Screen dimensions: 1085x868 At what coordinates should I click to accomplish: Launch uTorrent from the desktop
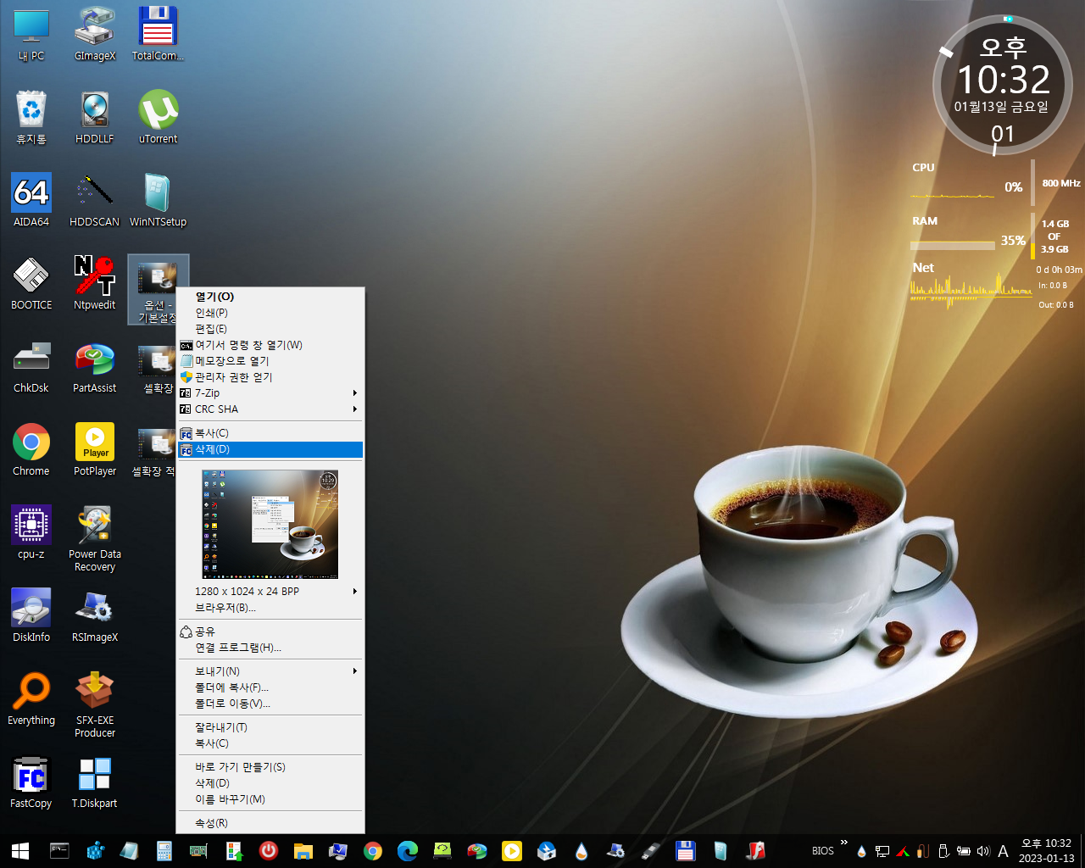[158, 118]
